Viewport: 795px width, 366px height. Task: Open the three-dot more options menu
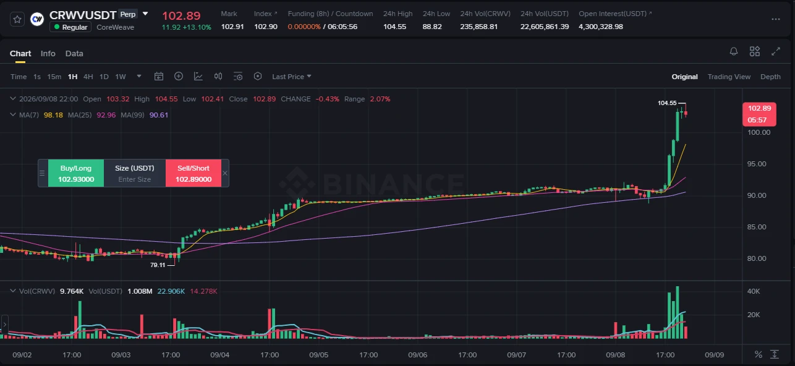pos(776,19)
